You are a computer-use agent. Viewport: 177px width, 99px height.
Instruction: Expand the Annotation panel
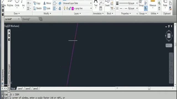(98, 13)
